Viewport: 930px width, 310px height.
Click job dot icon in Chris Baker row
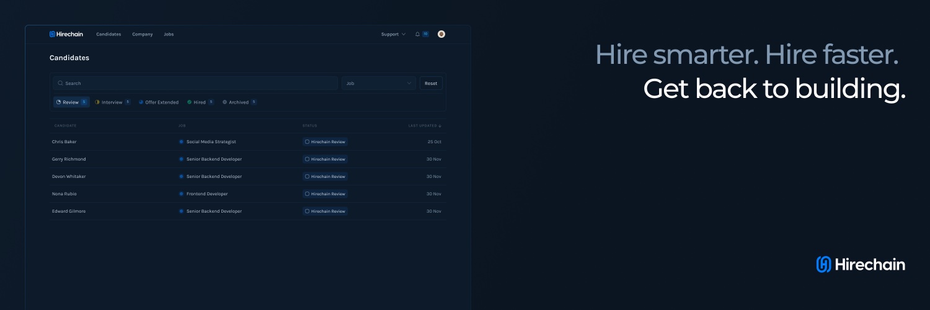click(181, 142)
